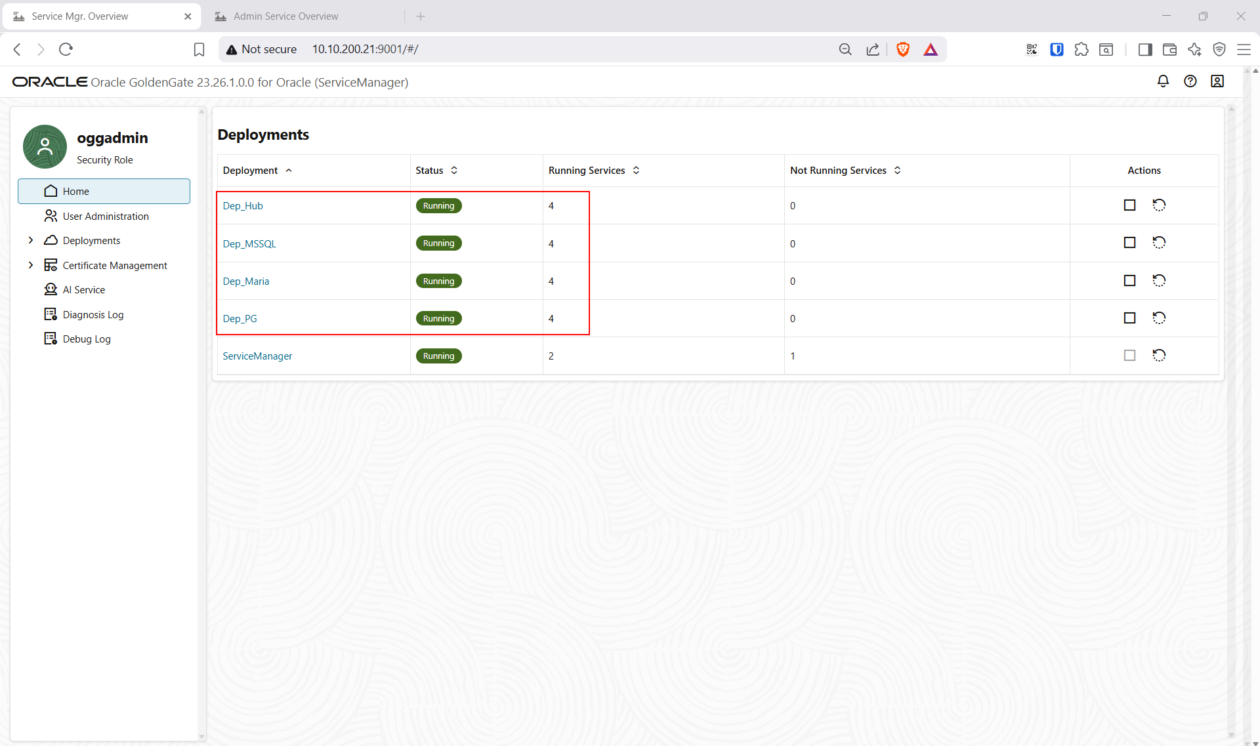1260x746 pixels.
Task: Open the ServiceManager deployment link
Action: (257, 356)
